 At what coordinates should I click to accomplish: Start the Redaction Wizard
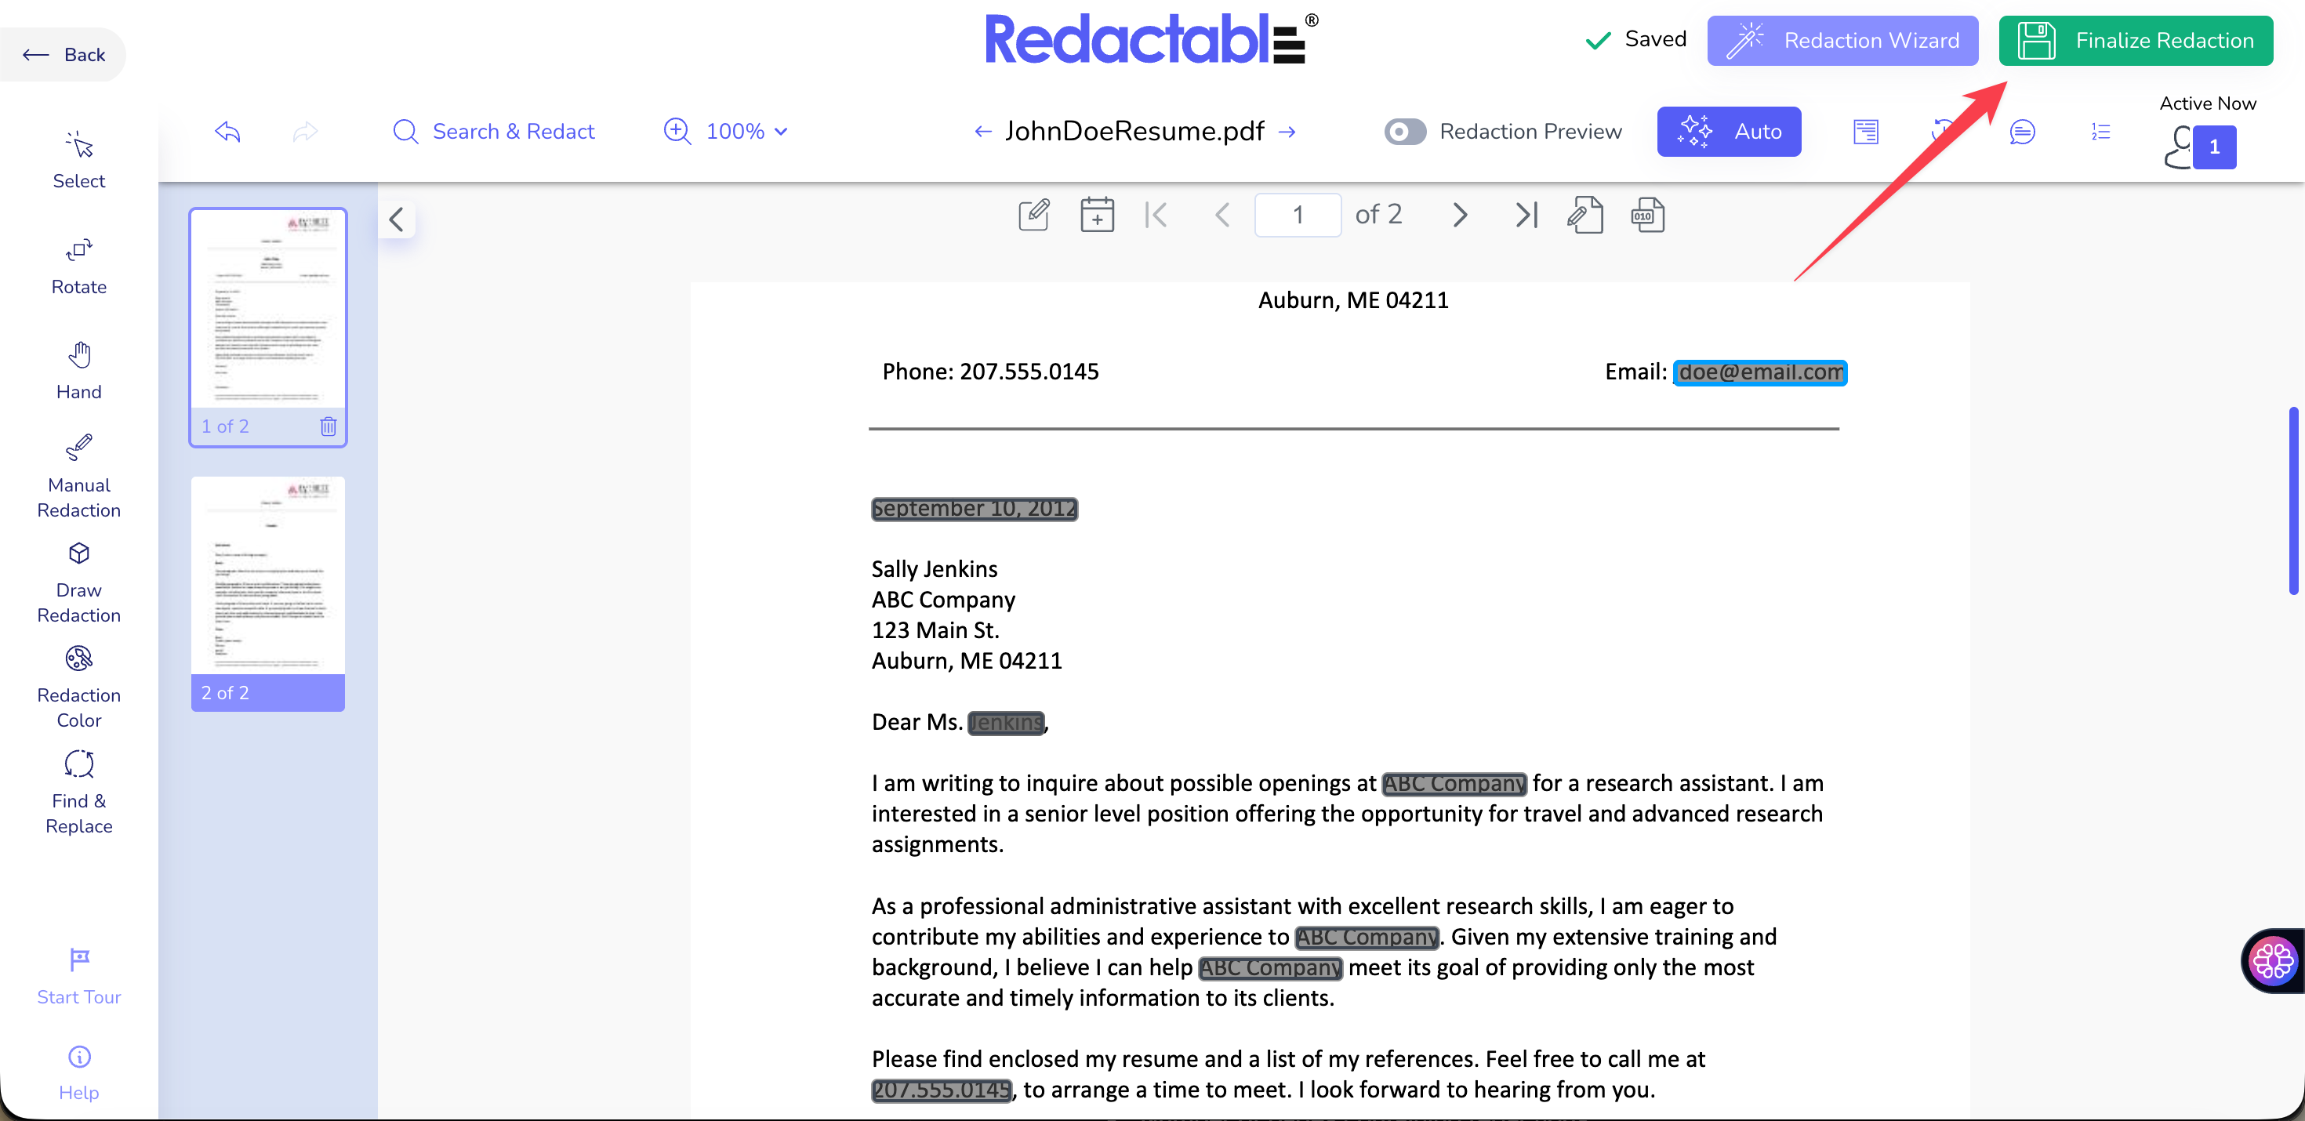click(x=1842, y=40)
